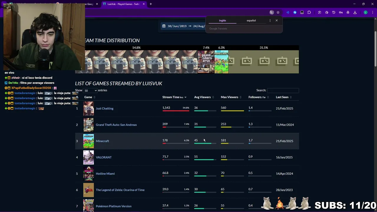Open the Minecraft game link

pyautogui.click(x=102, y=141)
